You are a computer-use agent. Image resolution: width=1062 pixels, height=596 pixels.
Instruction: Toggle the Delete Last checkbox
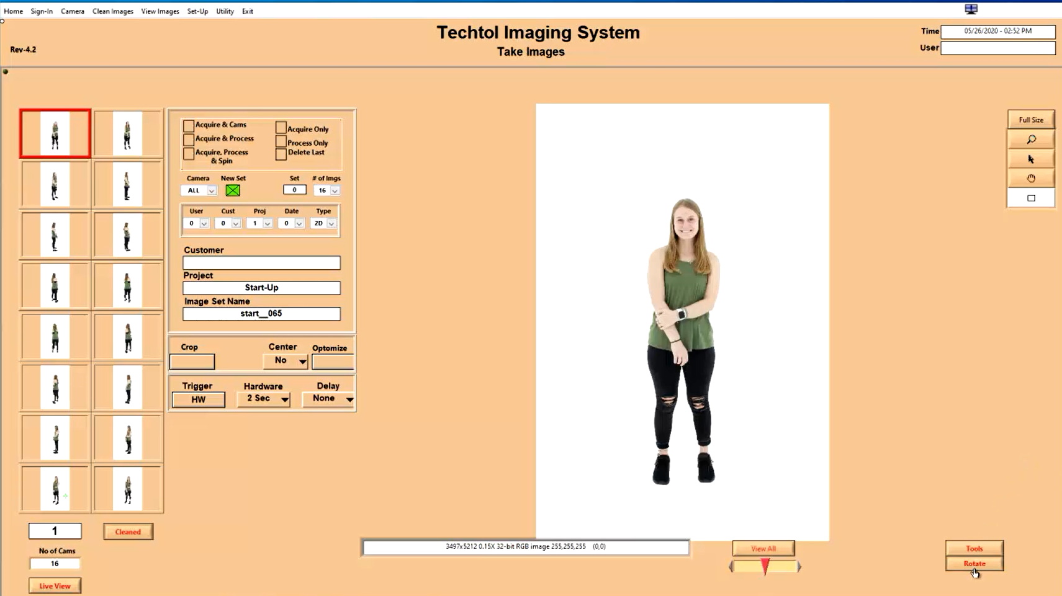point(281,153)
